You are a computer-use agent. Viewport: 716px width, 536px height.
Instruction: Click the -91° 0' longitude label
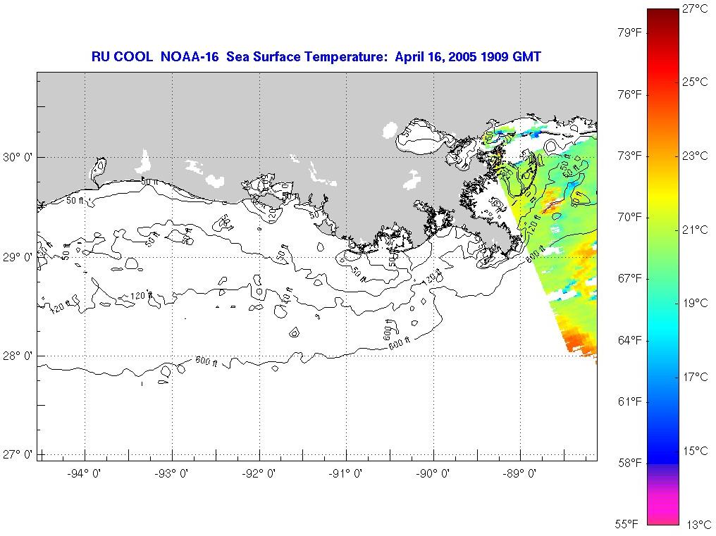click(345, 474)
